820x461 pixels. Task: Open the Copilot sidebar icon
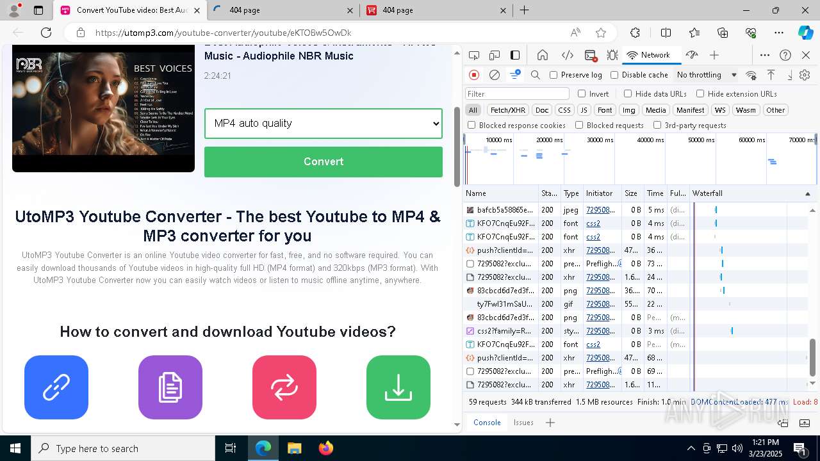pos(805,33)
